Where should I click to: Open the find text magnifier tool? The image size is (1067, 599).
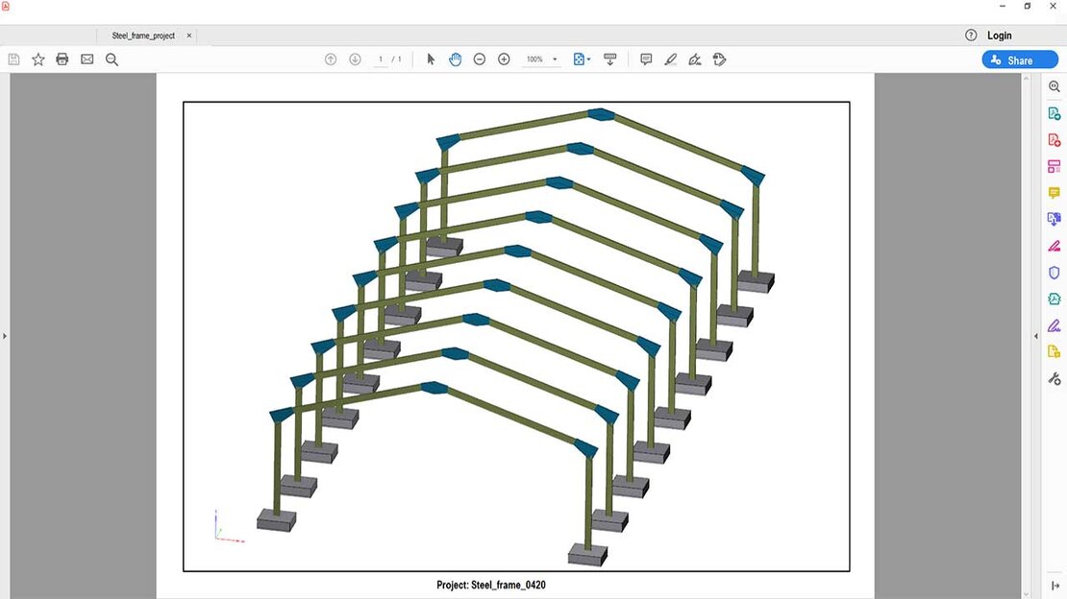pos(112,60)
